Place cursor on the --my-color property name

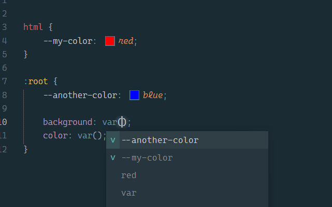pyautogui.click(x=67, y=41)
